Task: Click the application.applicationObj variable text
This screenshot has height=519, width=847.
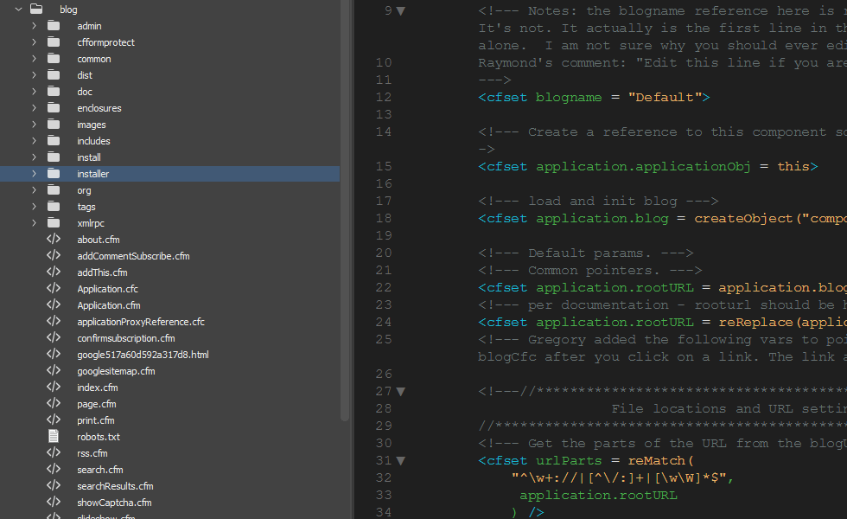Action: point(643,166)
